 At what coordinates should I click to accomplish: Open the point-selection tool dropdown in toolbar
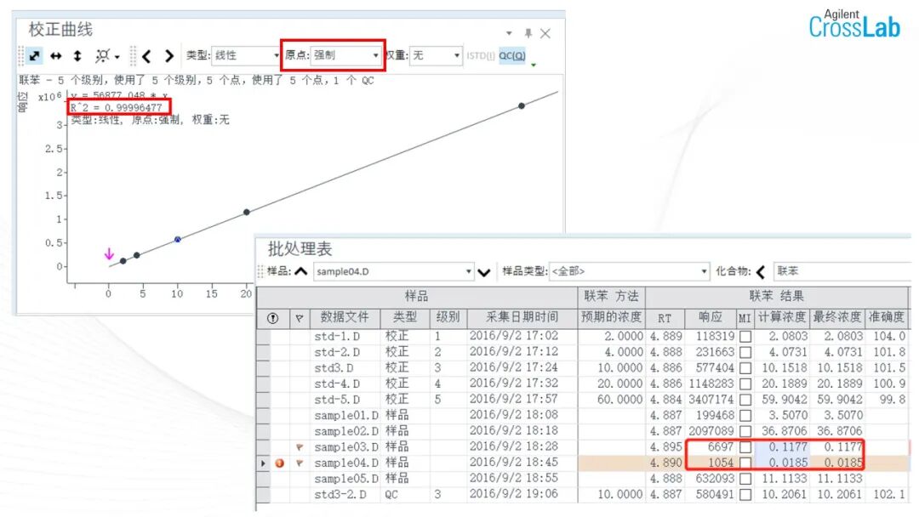click(106, 56)
